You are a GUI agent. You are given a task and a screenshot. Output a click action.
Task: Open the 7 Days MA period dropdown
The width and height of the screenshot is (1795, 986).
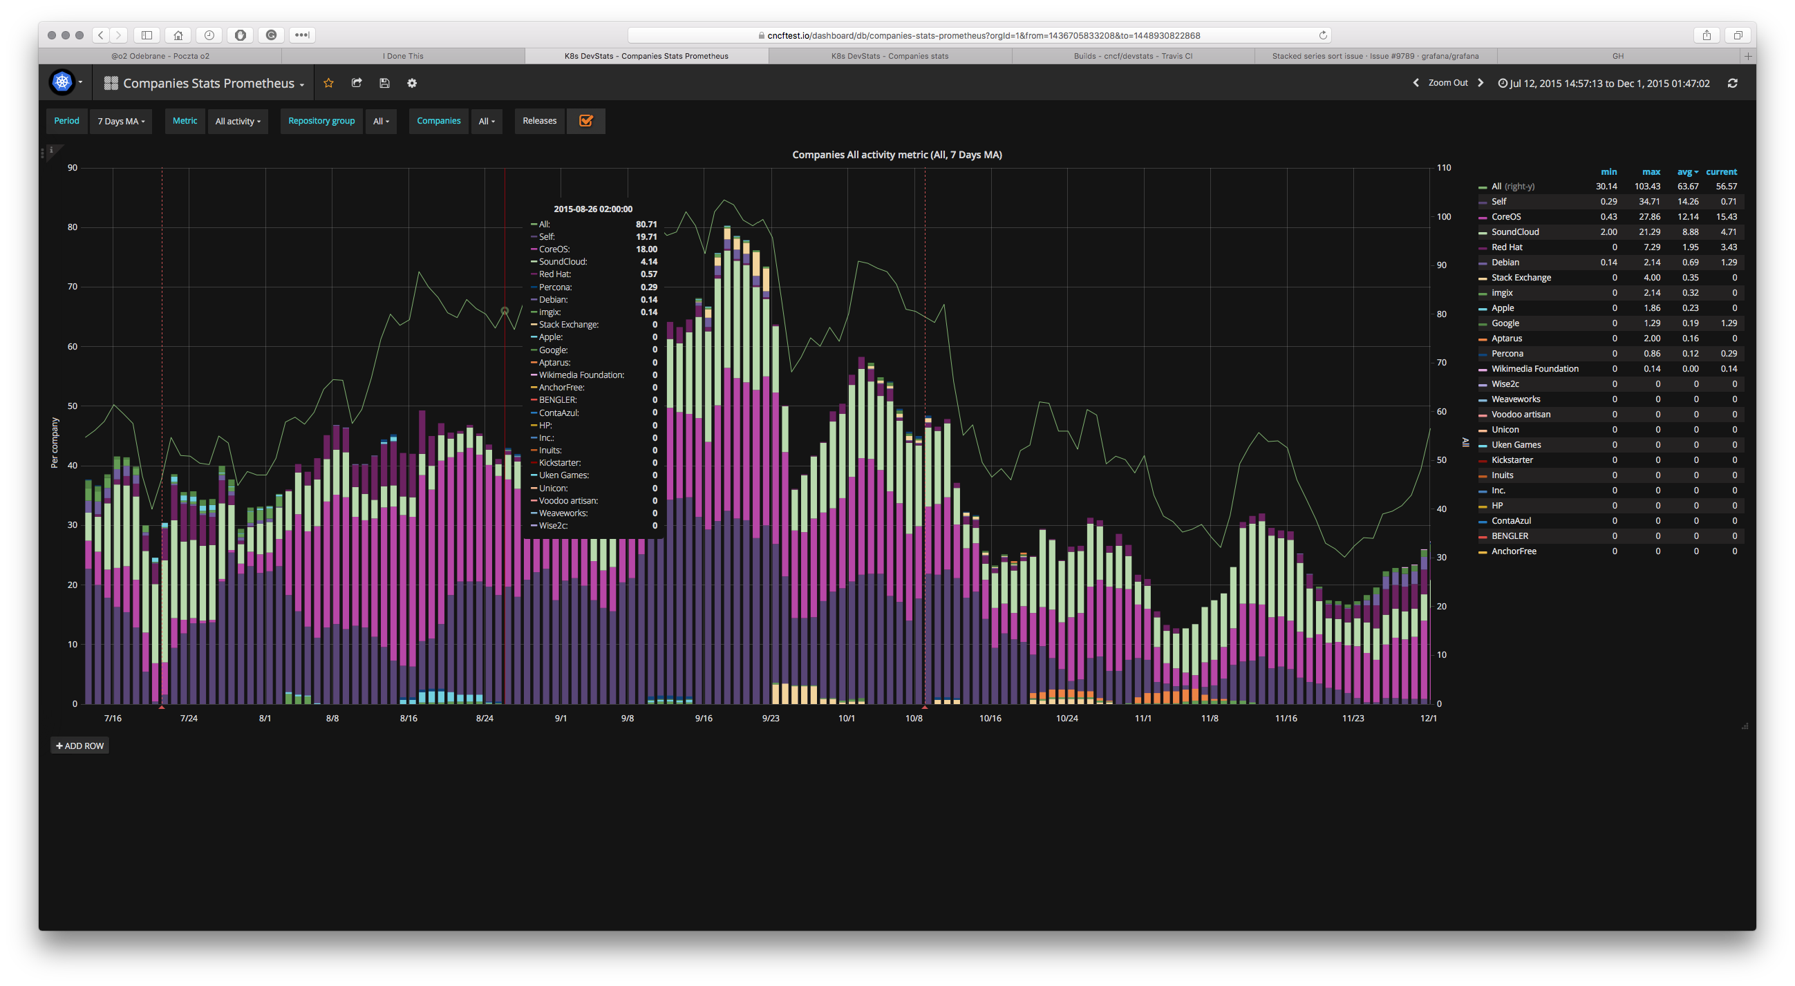pyautogui.click(x=120, y=120)
